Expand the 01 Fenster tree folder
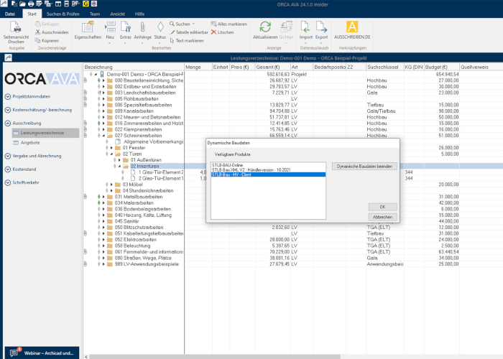The width and height of the screenshot is (503, 359). 111,148
